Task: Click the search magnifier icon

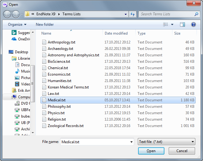Action: pos(196,14)
